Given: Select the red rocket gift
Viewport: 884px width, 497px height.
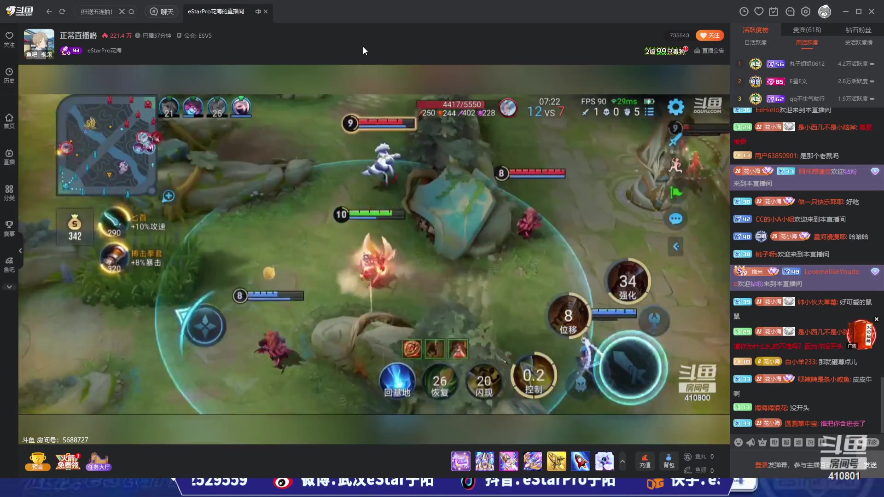Looking at the screenshot, I should point(581,461).
